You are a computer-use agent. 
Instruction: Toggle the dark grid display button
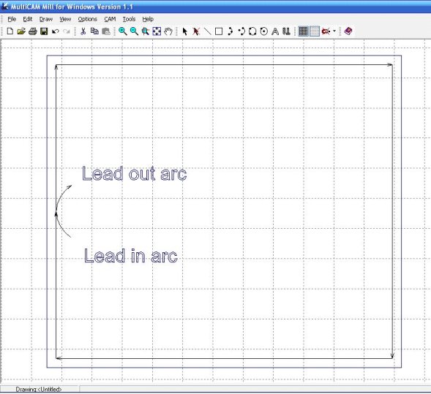click(303, 31)
